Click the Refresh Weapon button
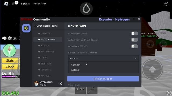The width and height of the screenshot is (172, 96). [x=103, y=79]
